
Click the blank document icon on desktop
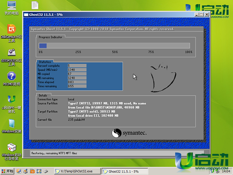(35, 5)
